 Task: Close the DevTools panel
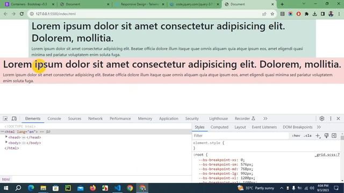tap(338, 118)
